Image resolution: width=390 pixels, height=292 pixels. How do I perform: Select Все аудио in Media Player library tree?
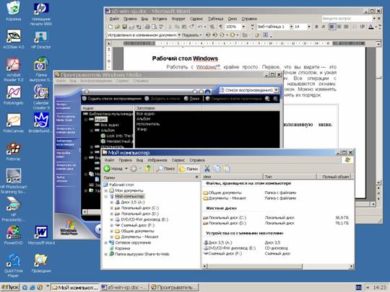[x=110, y=125]
